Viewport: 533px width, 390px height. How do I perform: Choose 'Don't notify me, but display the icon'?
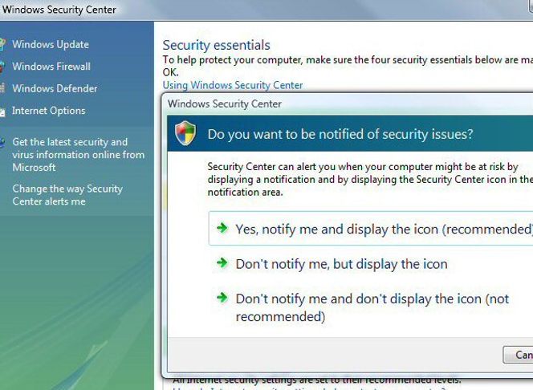click(x=341, y=264)
